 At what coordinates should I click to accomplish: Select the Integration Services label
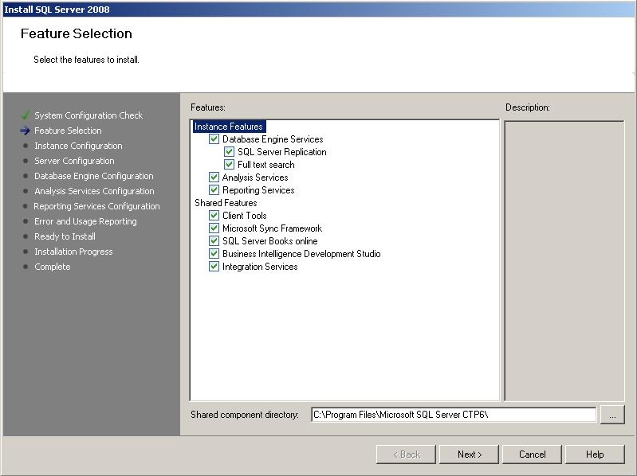[260, 267]
